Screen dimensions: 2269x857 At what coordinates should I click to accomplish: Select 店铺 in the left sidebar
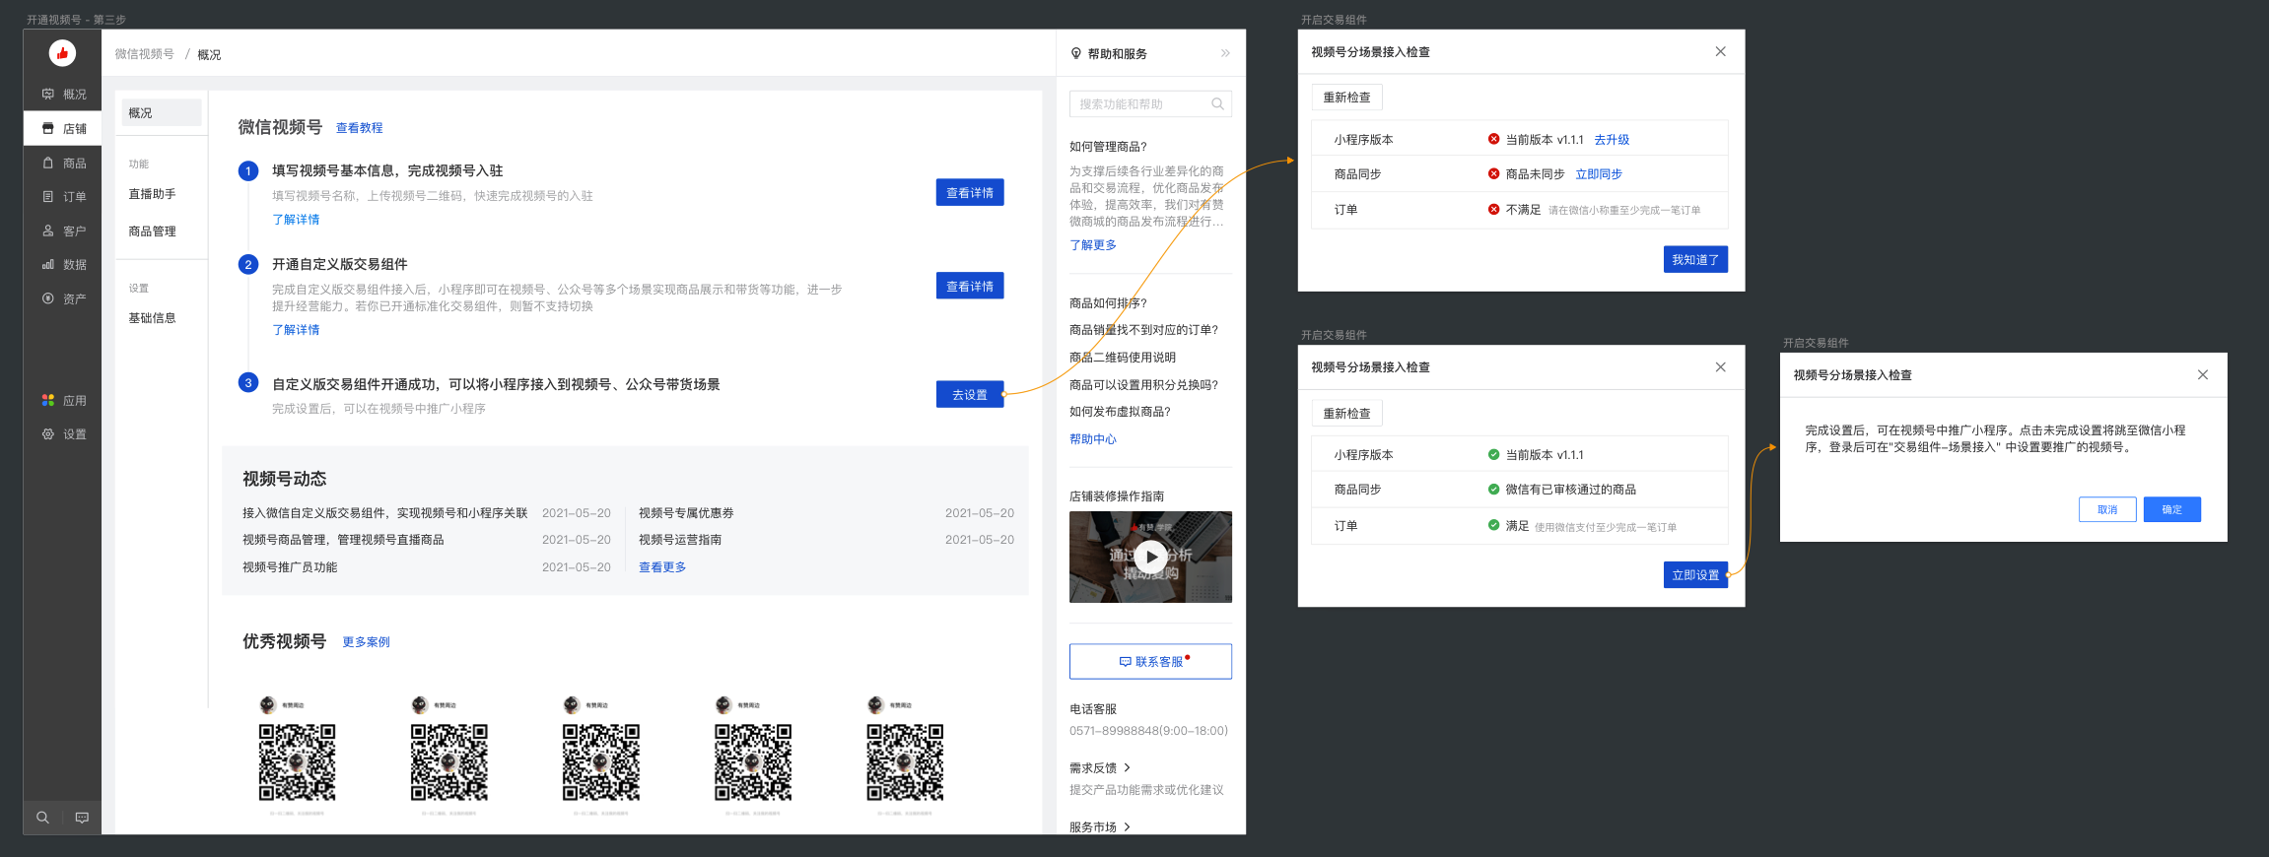pyautogui.click(x=63, y=128)
